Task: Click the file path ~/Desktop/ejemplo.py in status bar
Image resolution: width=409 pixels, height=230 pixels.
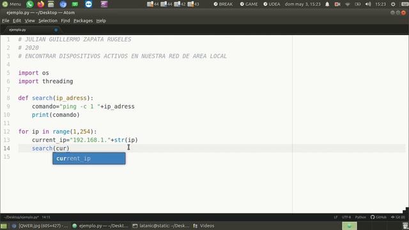Action: click(x=21, y=217)
